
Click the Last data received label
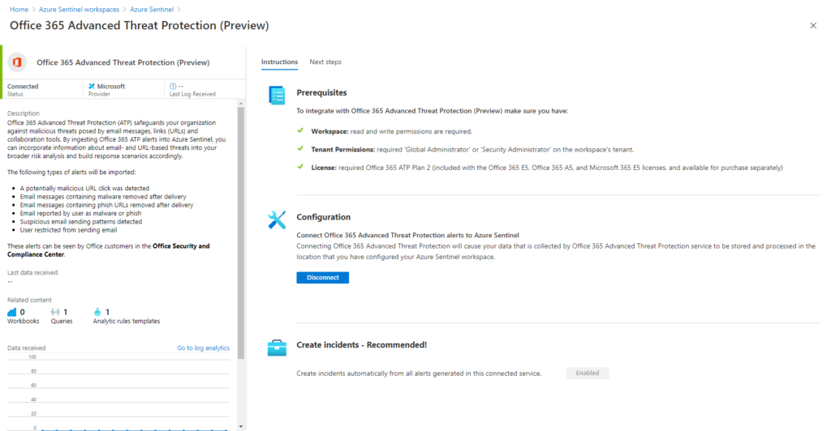click(x=32, y=272)
